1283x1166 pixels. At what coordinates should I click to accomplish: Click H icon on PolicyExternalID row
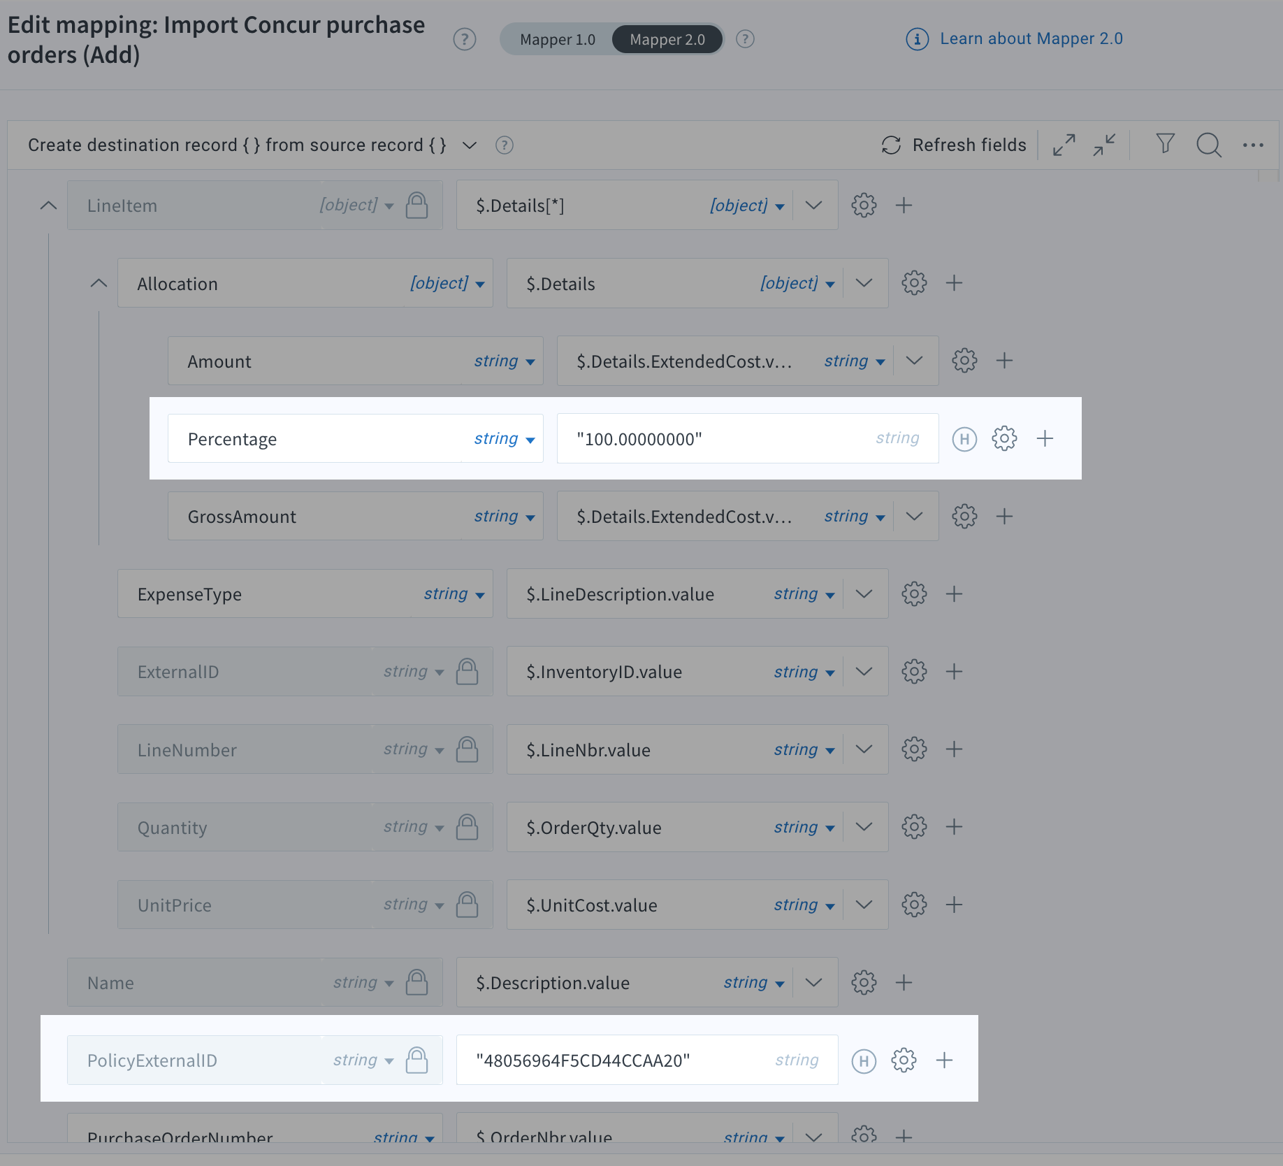click(x=864, y=1060)
